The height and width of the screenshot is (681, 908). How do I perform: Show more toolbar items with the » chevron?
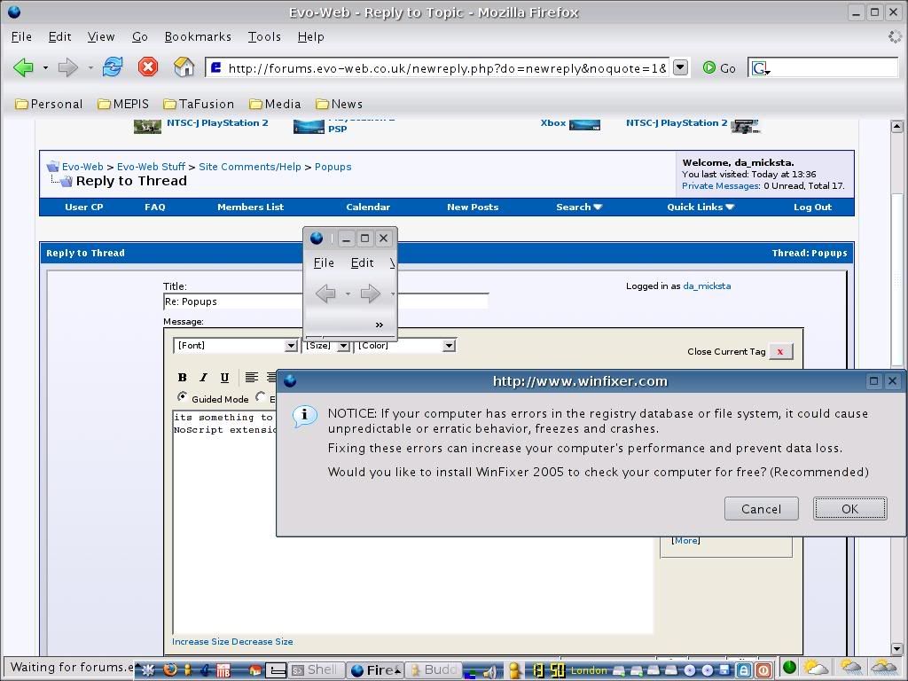380,325
